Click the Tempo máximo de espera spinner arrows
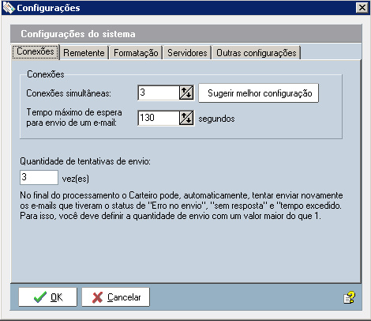 (186, 118)
